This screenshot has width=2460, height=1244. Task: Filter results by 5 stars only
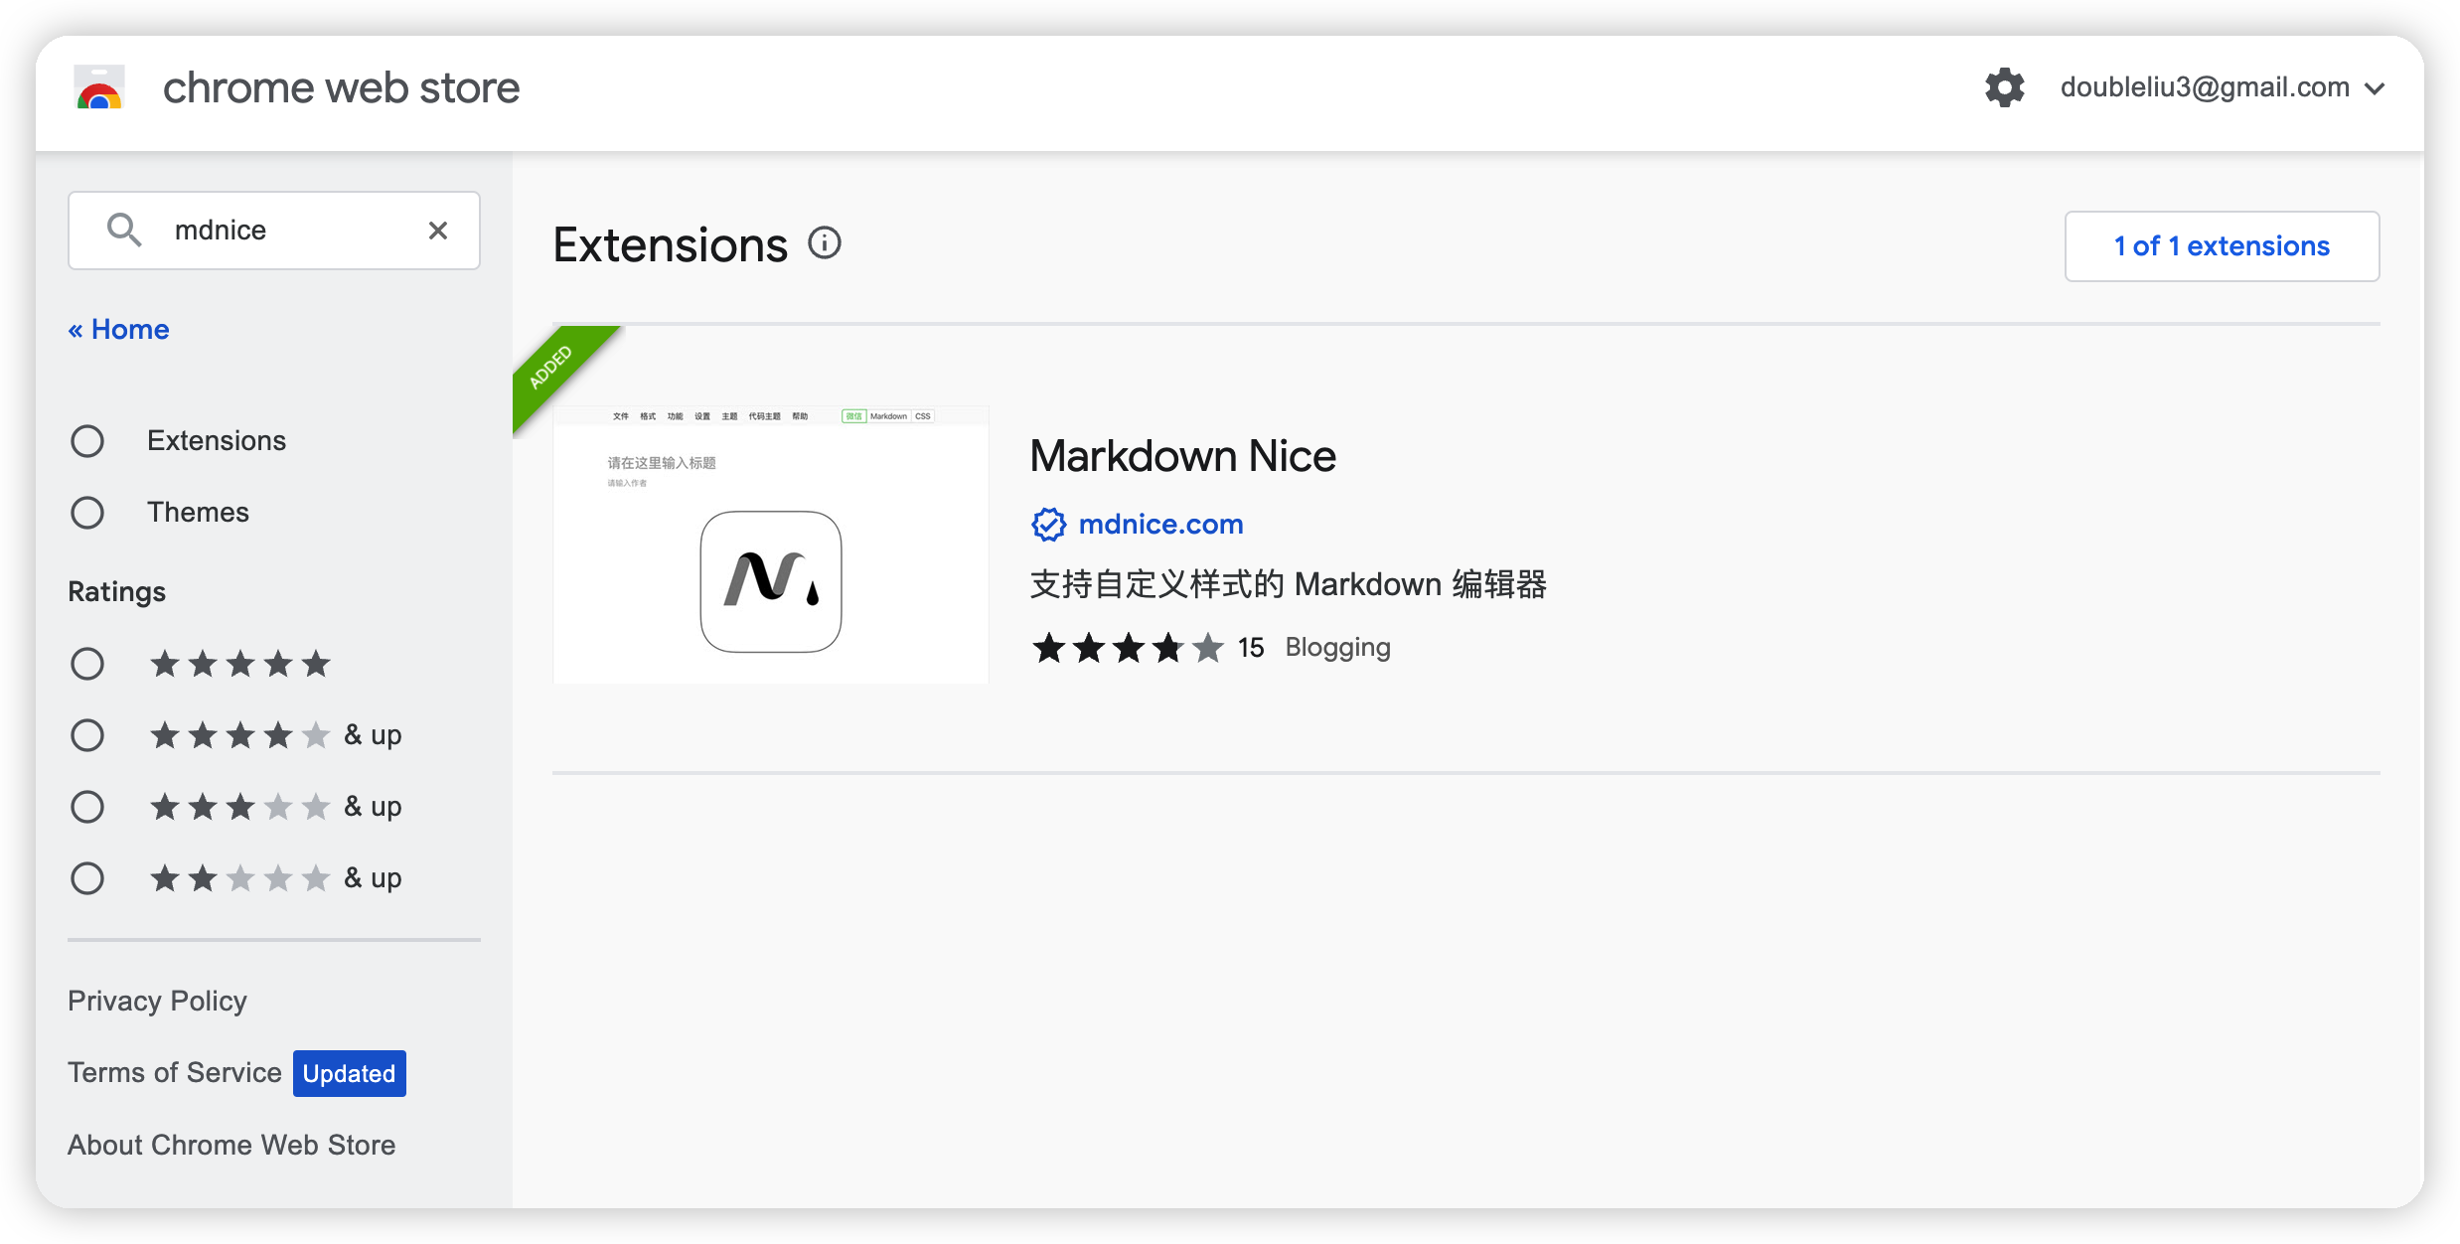point(87,663)
